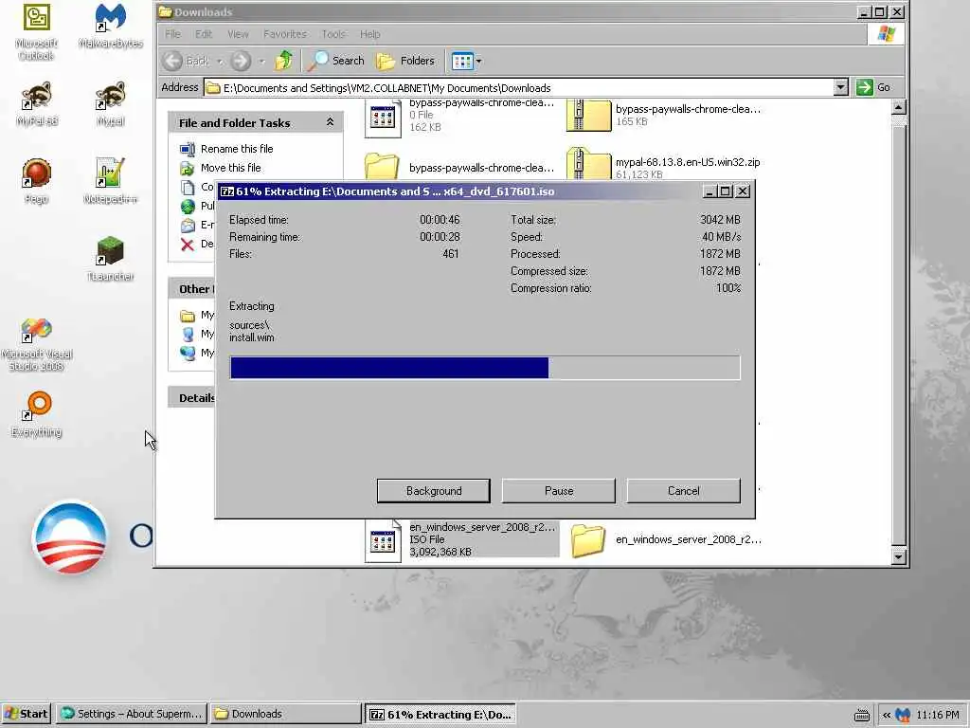Open Microsoft Visual Studio 2008 shortcut
Viewport: 970px width, 728px height.
pyautogui.click(x=37, y=344)
